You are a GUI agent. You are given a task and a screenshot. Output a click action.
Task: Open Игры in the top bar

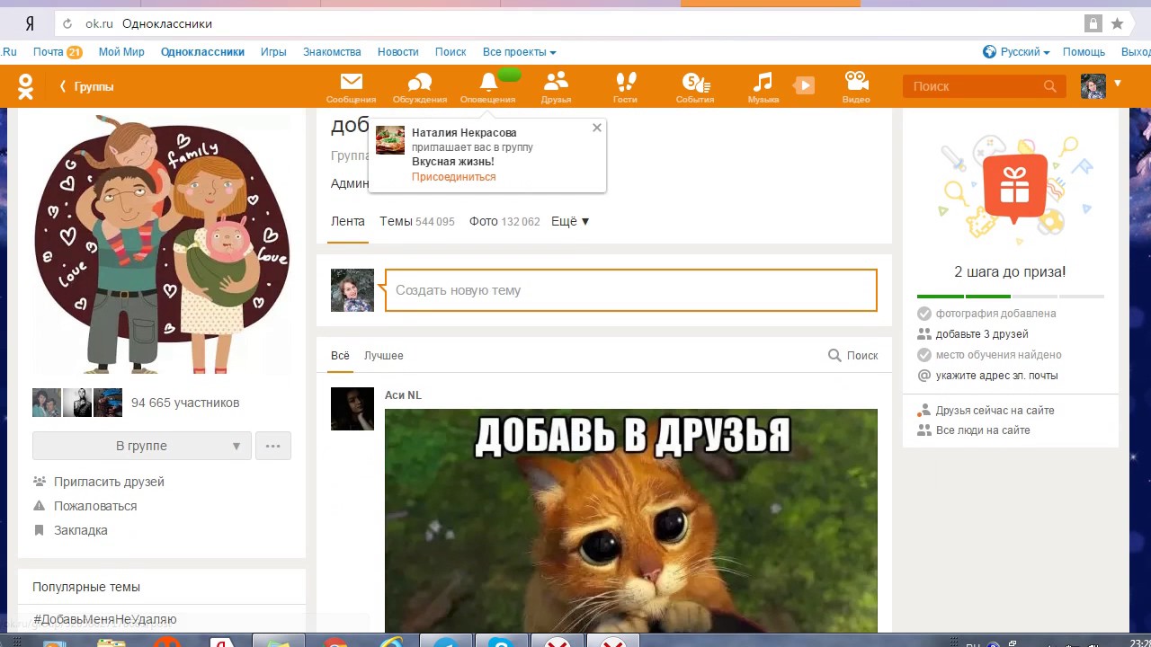click(x=273, y=52)
